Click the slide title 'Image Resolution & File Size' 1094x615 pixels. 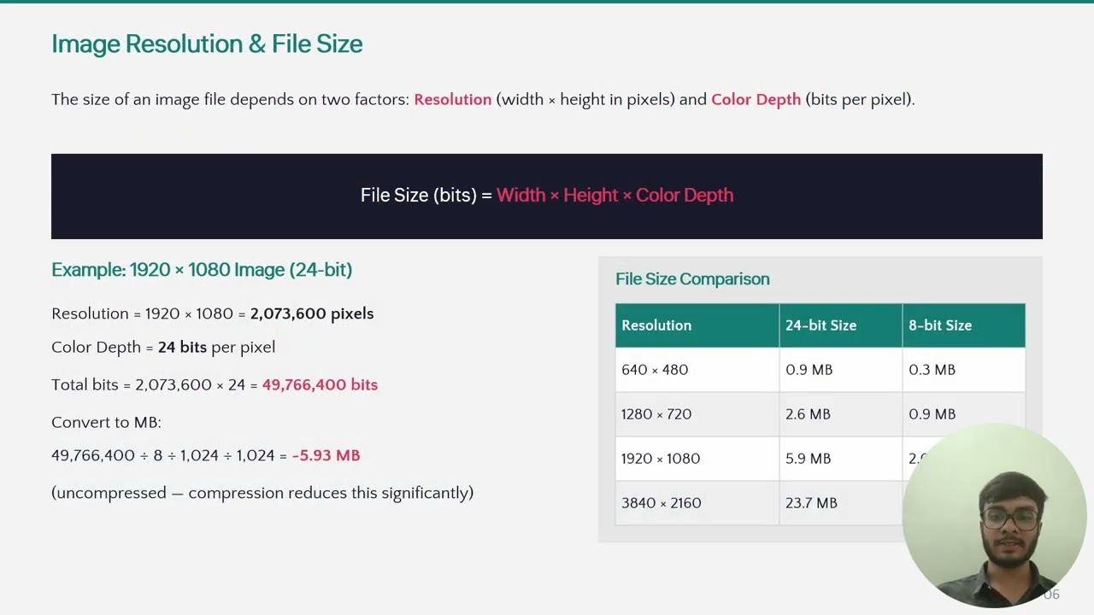tap(207, 44)
